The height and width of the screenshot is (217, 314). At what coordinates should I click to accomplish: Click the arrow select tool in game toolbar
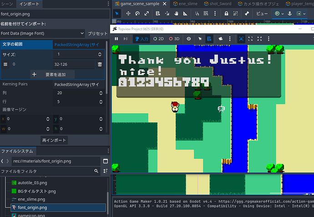[x=200, y=39]
